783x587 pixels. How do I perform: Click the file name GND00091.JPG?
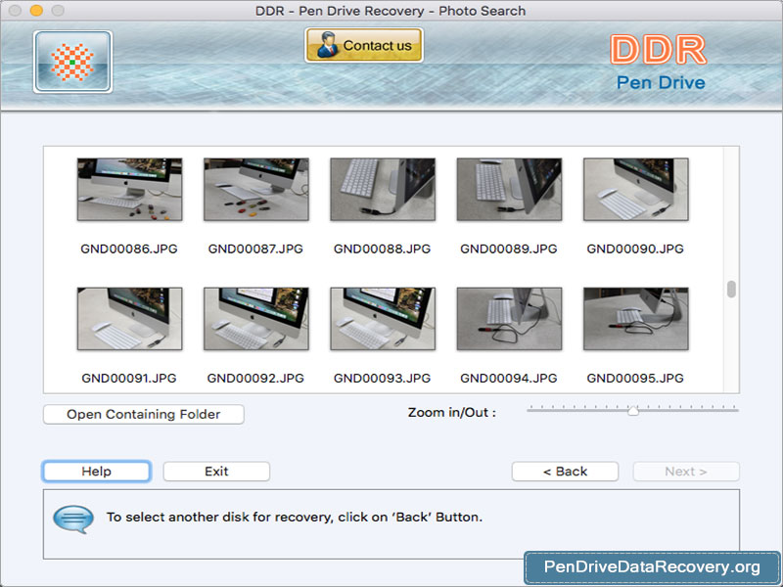pos(129,378)
